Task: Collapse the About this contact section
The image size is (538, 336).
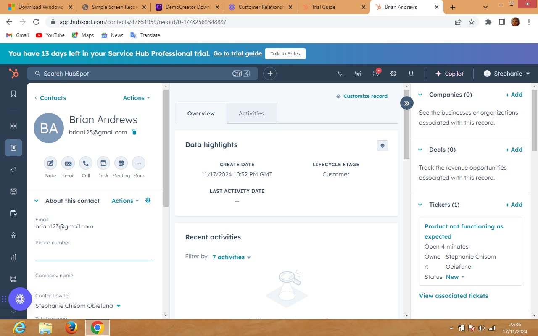Action: click(36, 201)
